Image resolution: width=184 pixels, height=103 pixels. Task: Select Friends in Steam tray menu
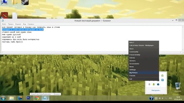144,76
